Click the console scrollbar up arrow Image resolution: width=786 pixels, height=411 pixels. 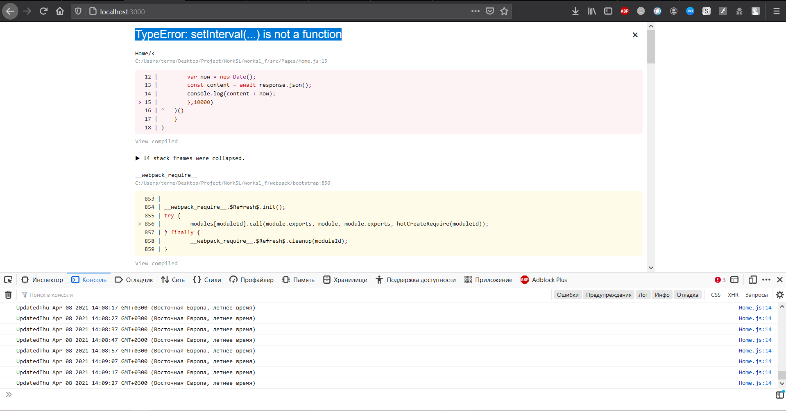[x=782, y=306]
